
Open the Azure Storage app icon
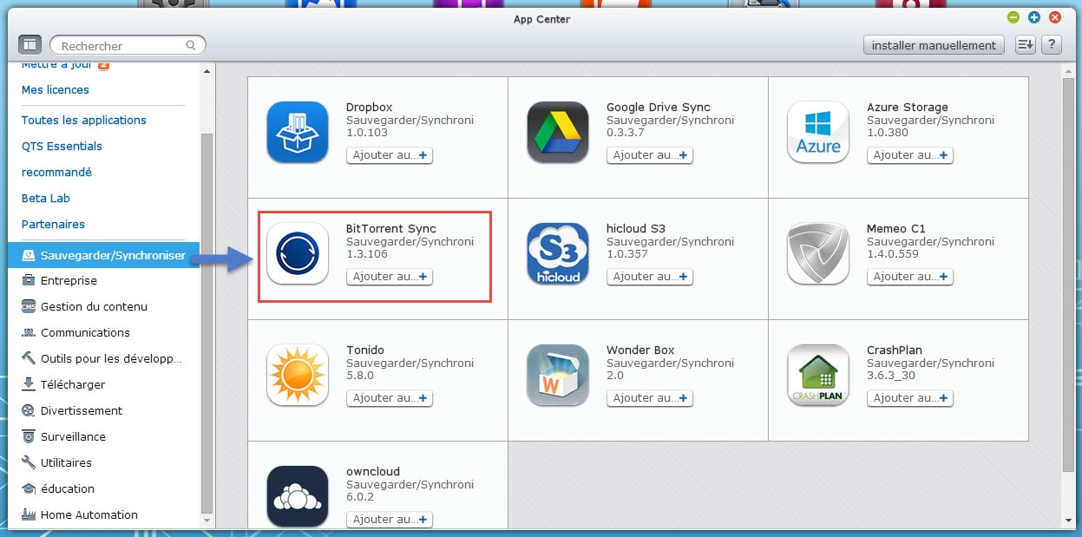pos(818,133)
